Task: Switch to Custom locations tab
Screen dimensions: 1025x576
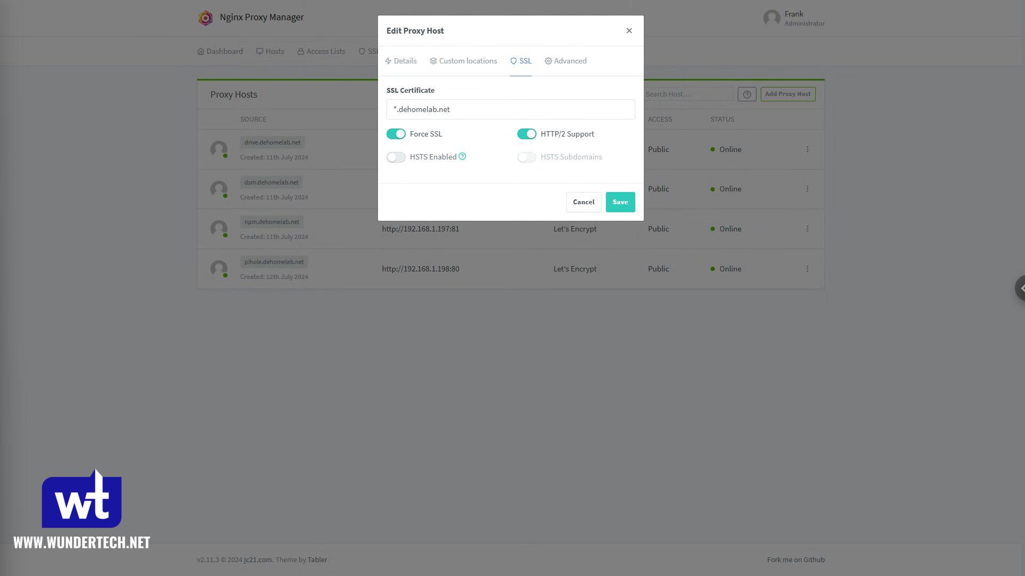Action: tap(463, 61)
